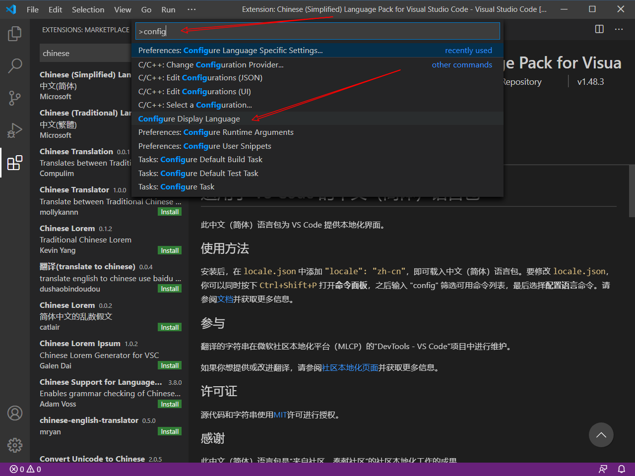Screen dimensions: 635x476
Task: Click VS Code logo in title bar
Action: 11,9
